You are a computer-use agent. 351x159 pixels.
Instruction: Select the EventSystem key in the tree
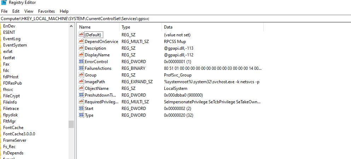click(15, 45)
